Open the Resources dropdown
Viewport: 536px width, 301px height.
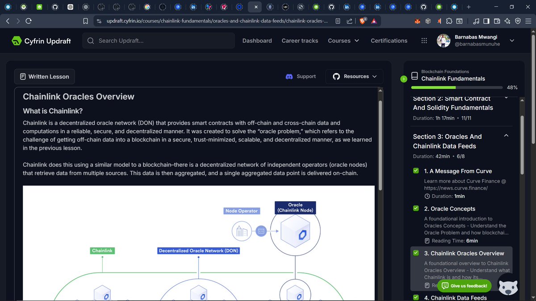click(354, 77)
